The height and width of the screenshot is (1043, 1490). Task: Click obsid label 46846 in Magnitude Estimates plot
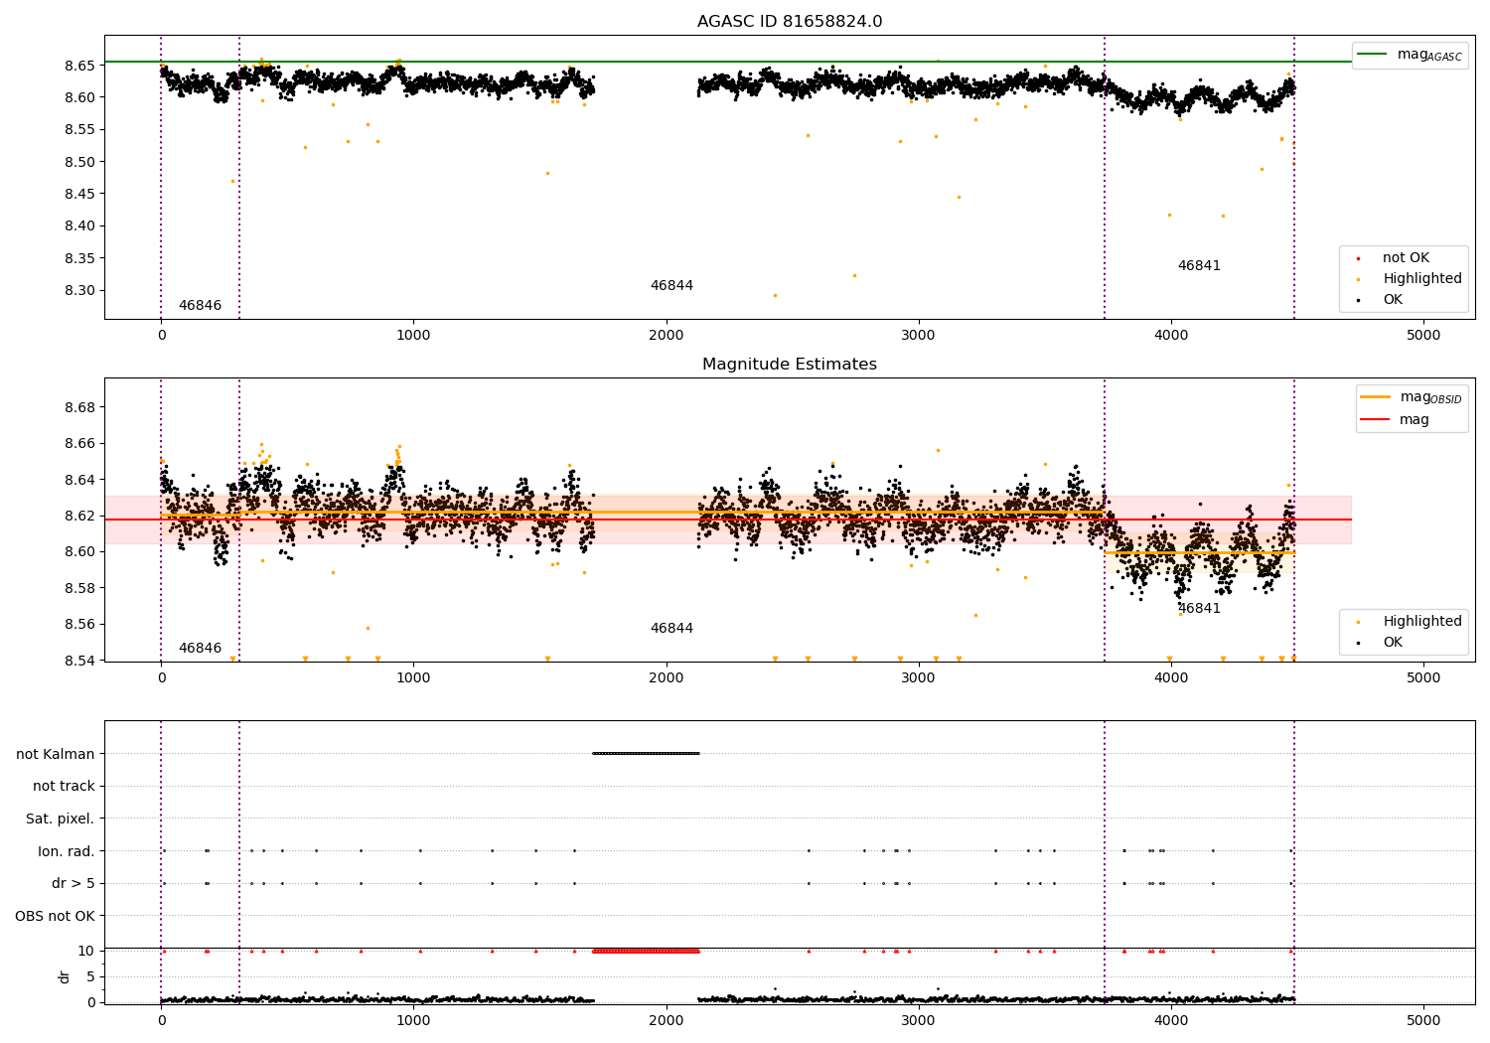(200, 649)
